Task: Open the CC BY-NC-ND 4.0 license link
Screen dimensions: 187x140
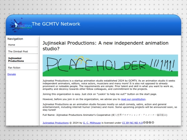Action: pyautogui.click(x=132, y=123)
